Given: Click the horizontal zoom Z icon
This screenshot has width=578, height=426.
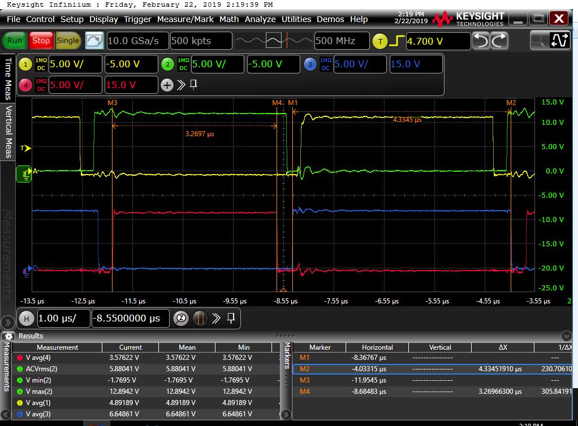Looking at the screenshot, I should tap(181, 318).
